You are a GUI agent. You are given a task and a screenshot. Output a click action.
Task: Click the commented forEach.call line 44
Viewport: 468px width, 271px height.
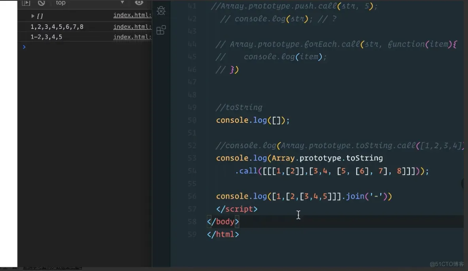pos(336,44)
